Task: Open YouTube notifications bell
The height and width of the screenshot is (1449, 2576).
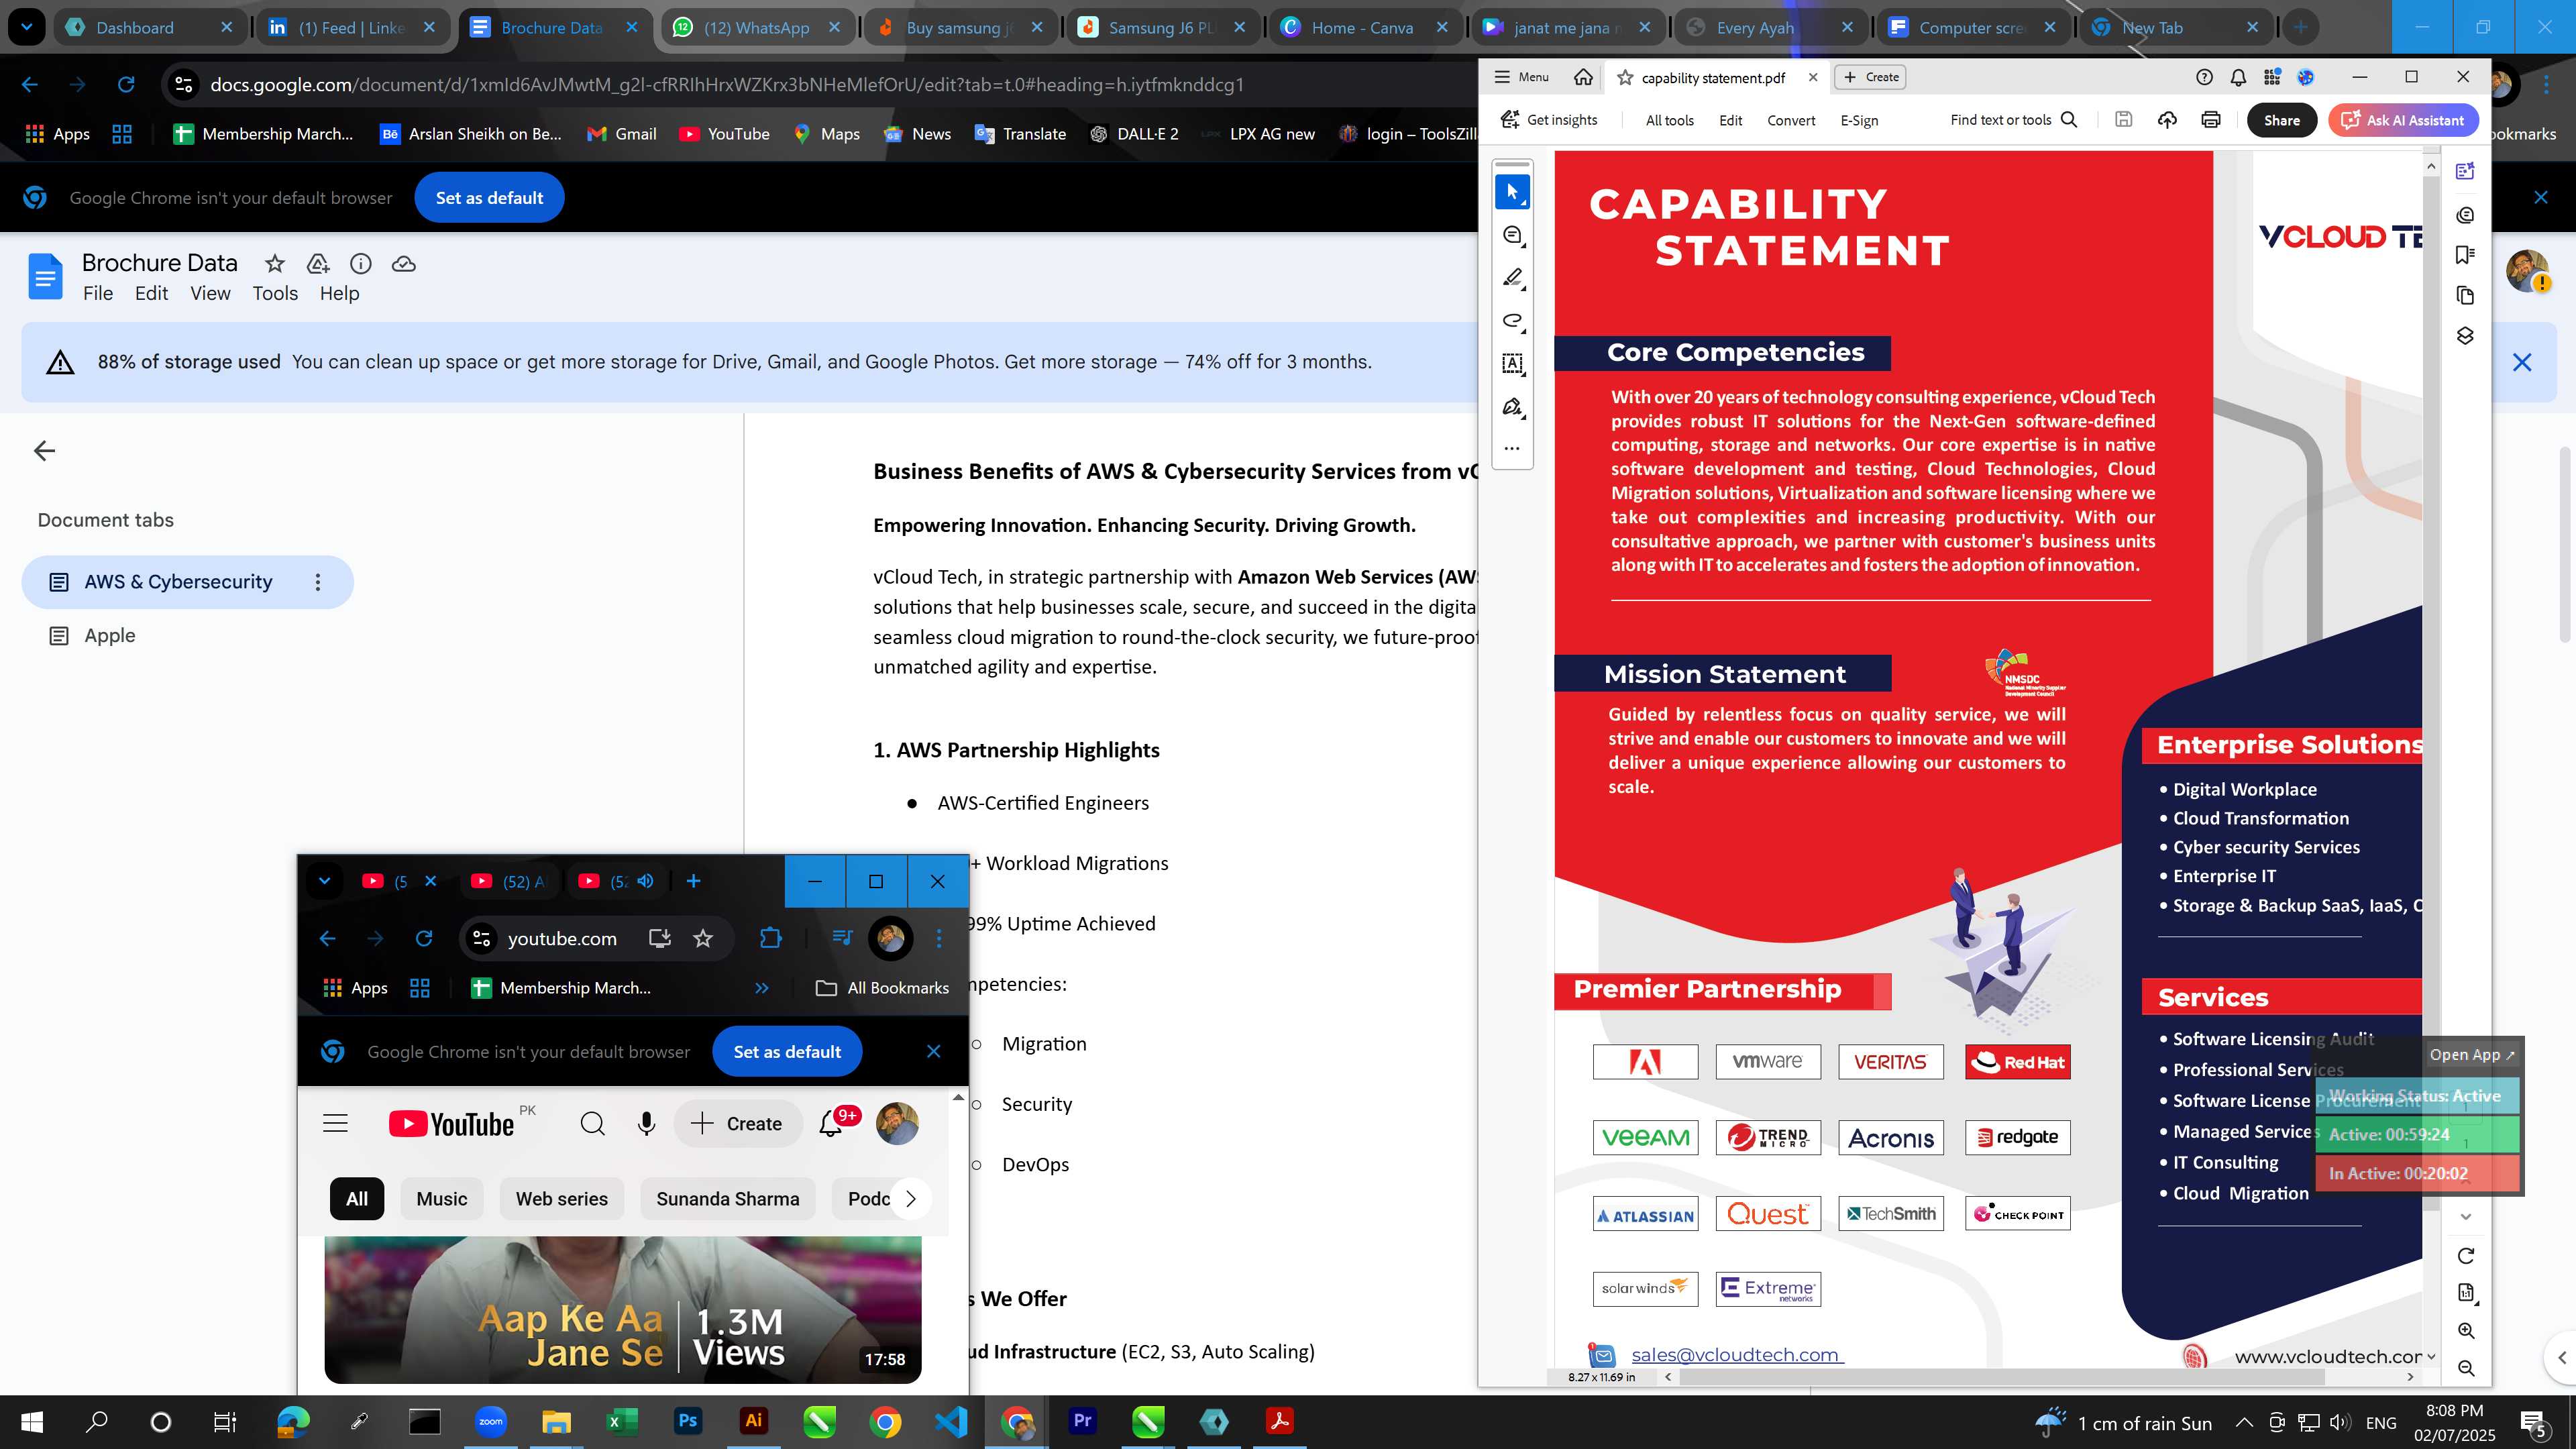Action: (x=831, y=1124)
